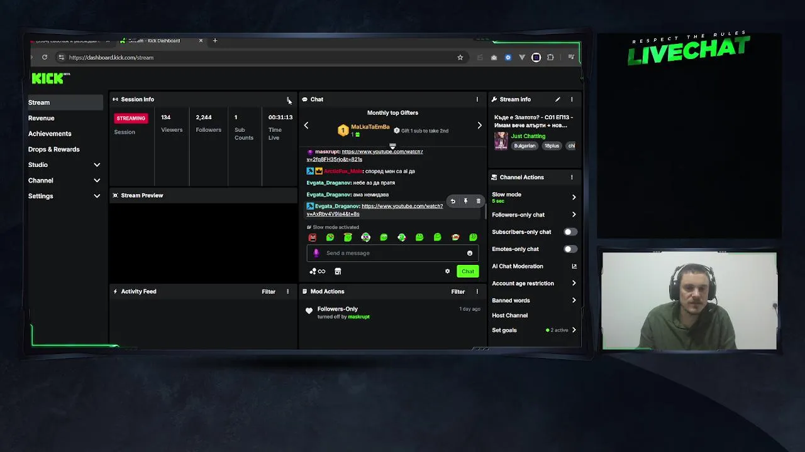Open the Mod Actions options menu
This screenshot has width=805, height=452.
477,291
